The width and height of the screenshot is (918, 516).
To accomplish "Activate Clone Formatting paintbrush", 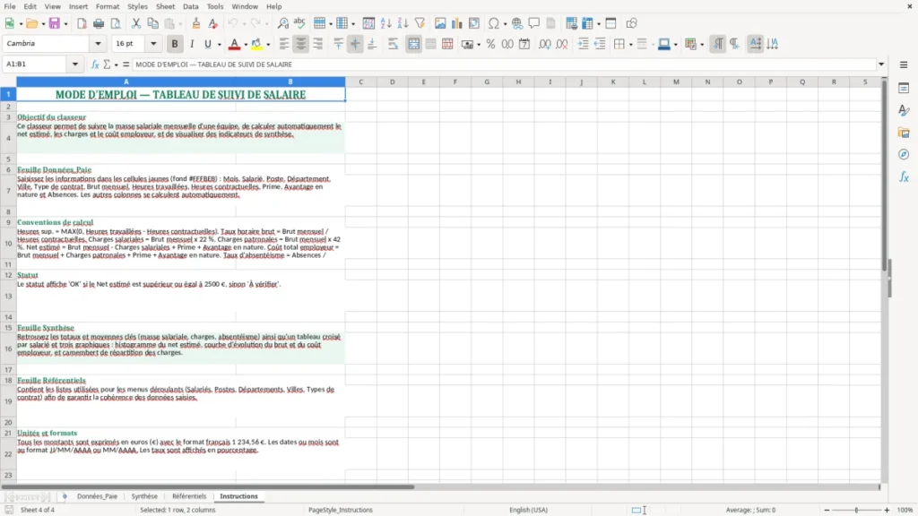I will click(196, 23).
